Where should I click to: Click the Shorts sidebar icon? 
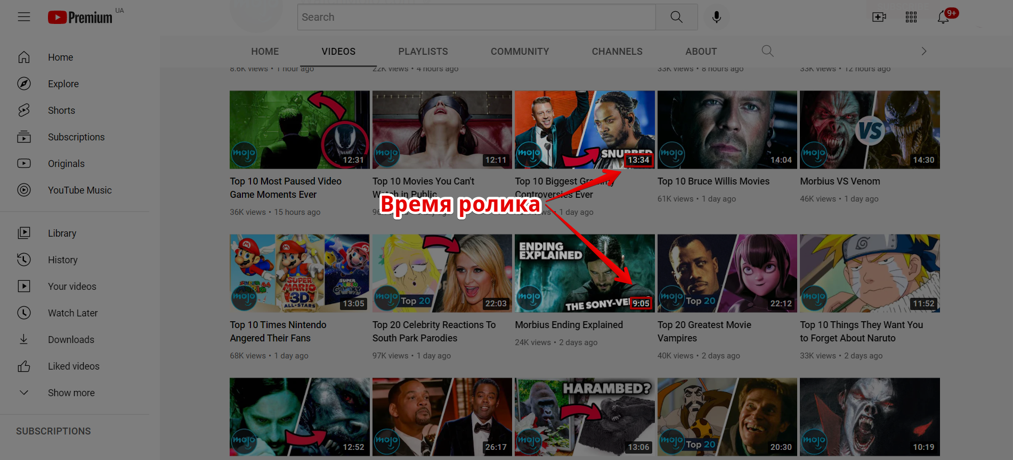click(24, 110)
